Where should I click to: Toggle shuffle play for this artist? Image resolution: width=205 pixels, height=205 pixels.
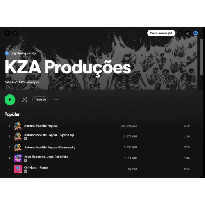pos(25,100)
